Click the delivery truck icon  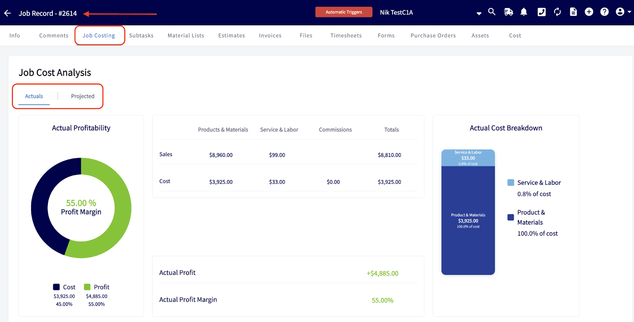pos(508,12)
